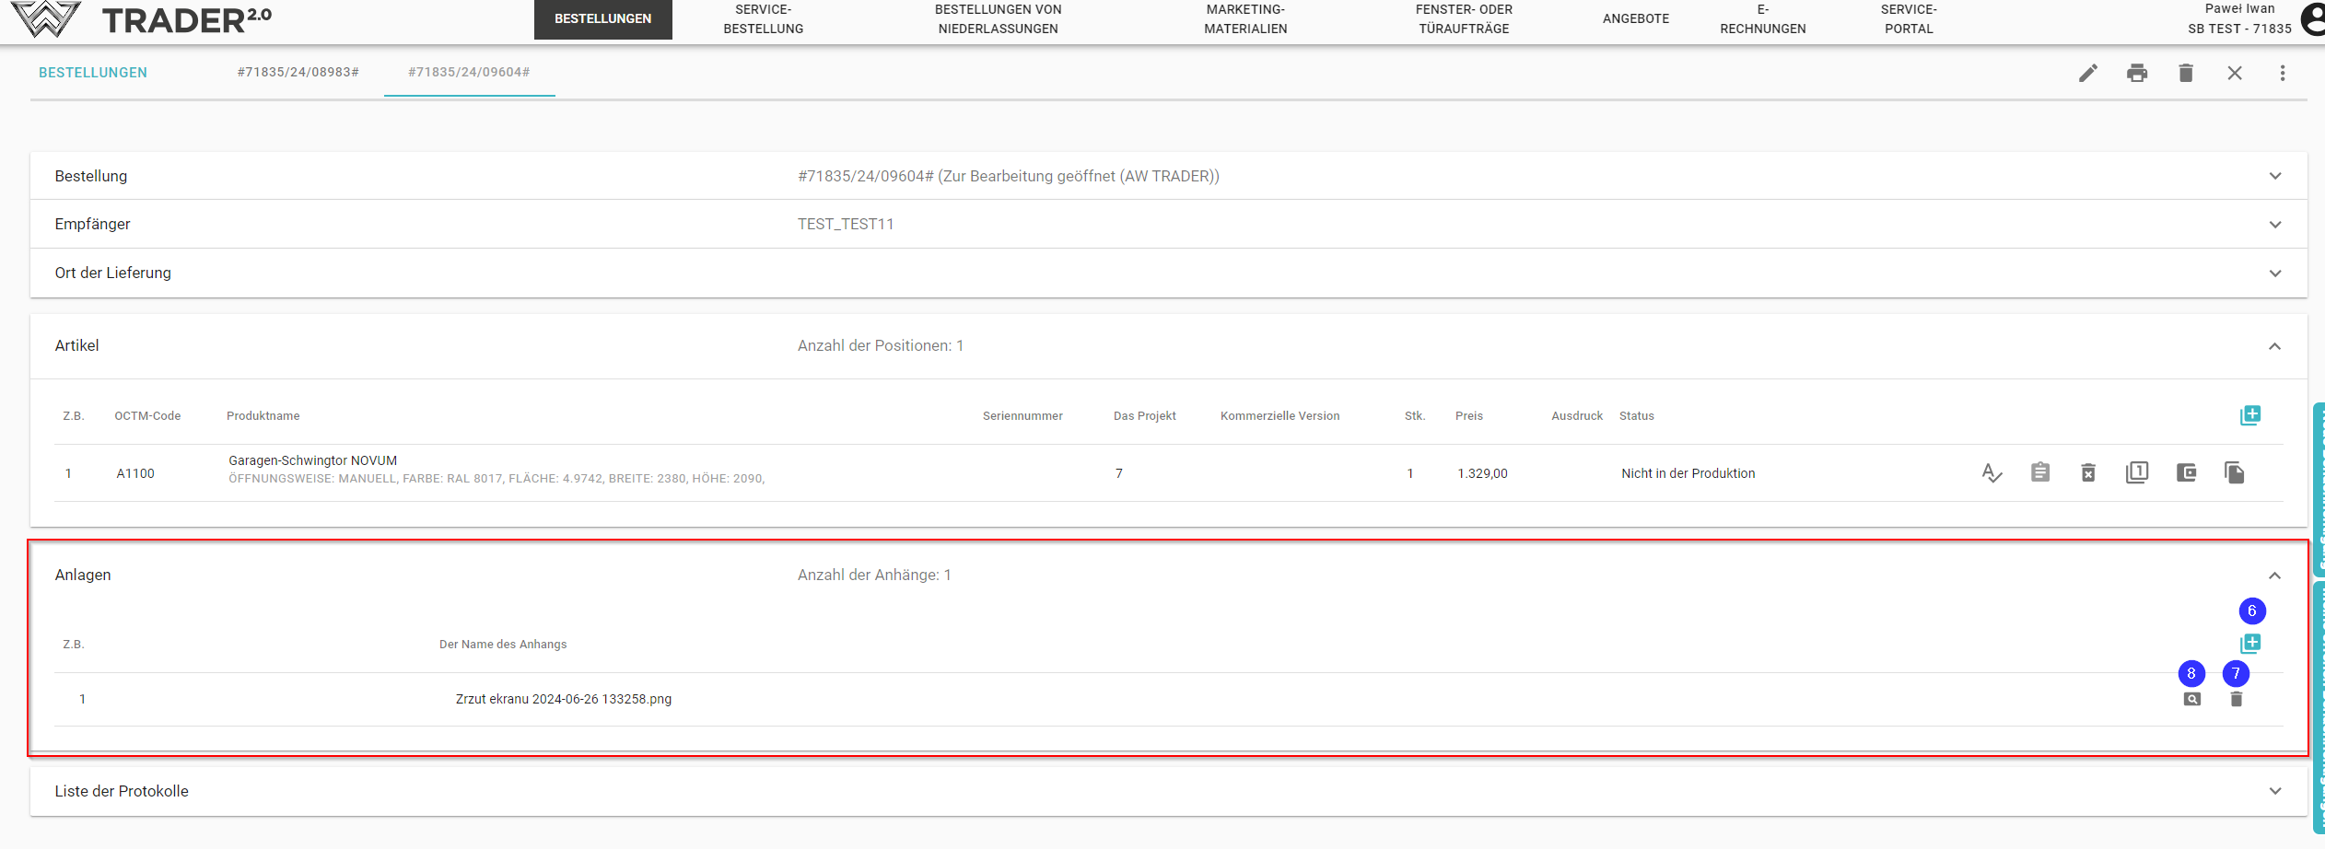Remove article with trash-X icon
2325x849 pixels.
click(2088, 473)
